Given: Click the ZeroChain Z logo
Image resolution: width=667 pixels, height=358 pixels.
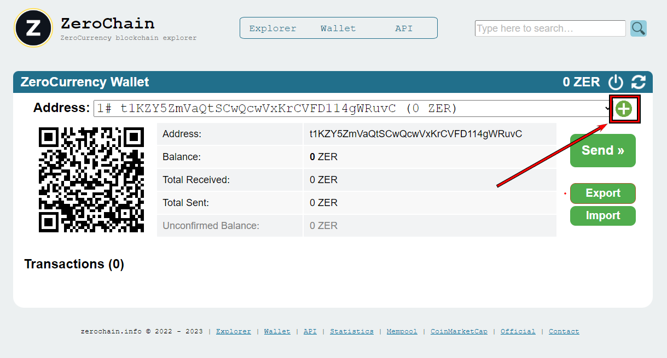Looking at the screenshot, I should click(x=33, y=28).
